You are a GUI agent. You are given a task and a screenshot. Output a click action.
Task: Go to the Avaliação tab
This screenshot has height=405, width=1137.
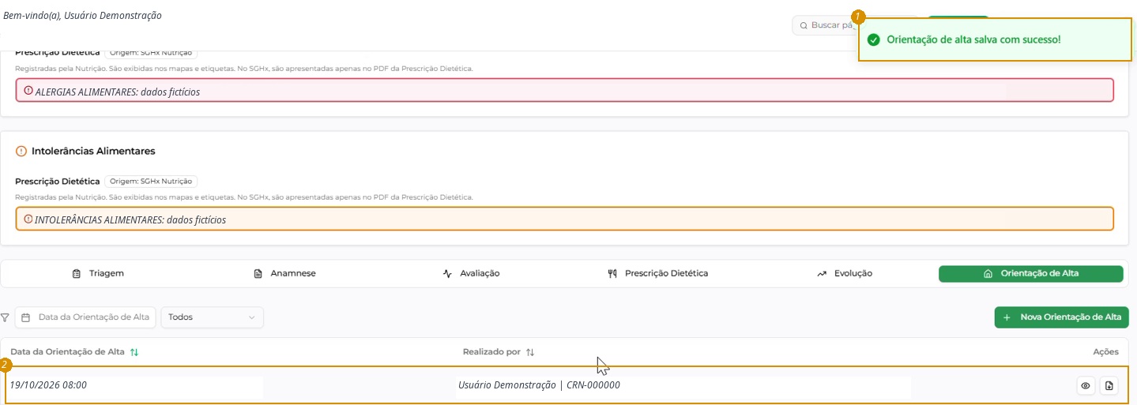pyautogui.click(x=471, y=274)
